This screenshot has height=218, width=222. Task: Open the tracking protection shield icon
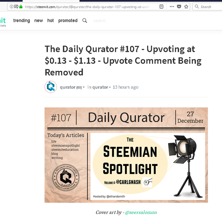pos(16,7)
